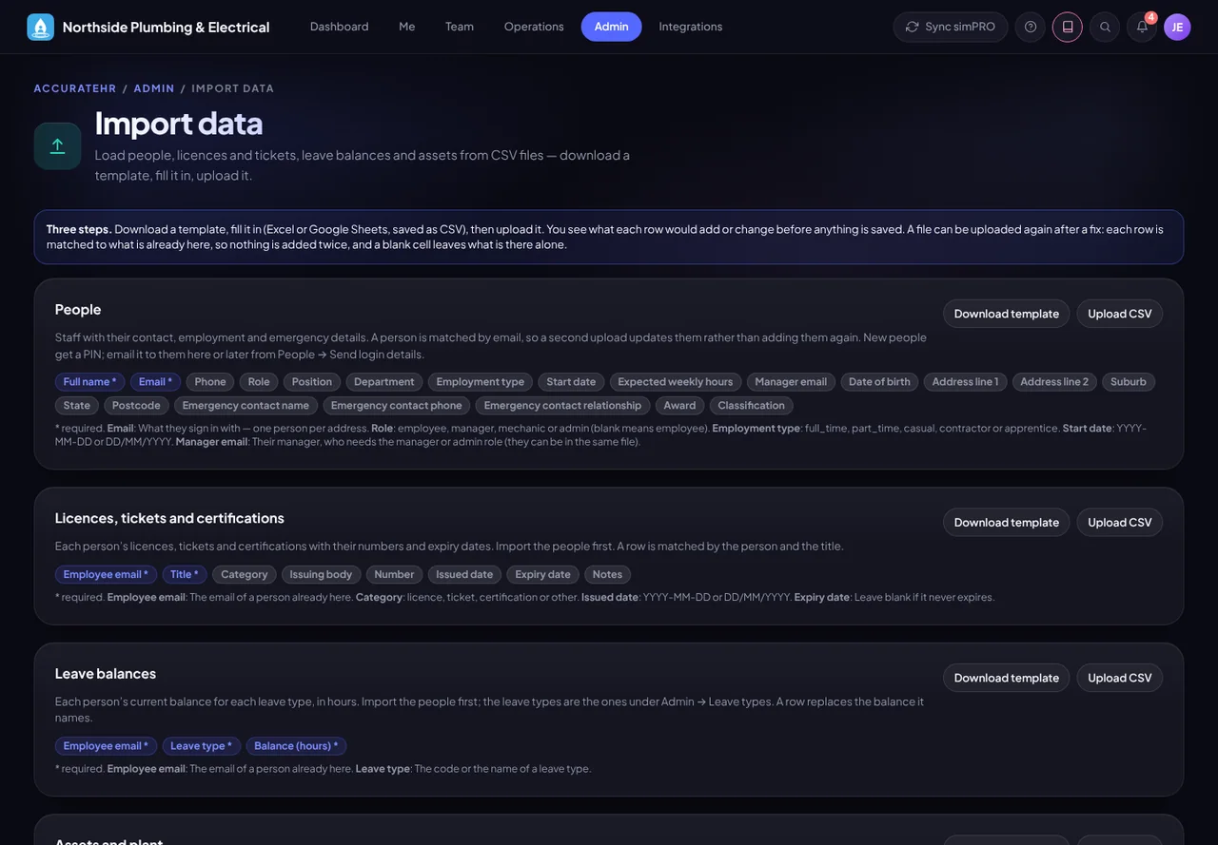Click the 'Award' chip

[x=680, y=406]
